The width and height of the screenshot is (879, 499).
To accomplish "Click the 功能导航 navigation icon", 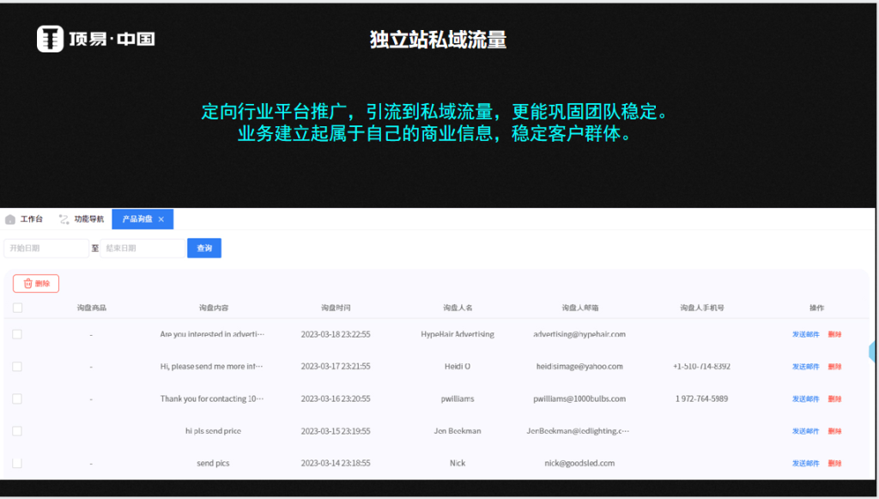I will 64,219.
